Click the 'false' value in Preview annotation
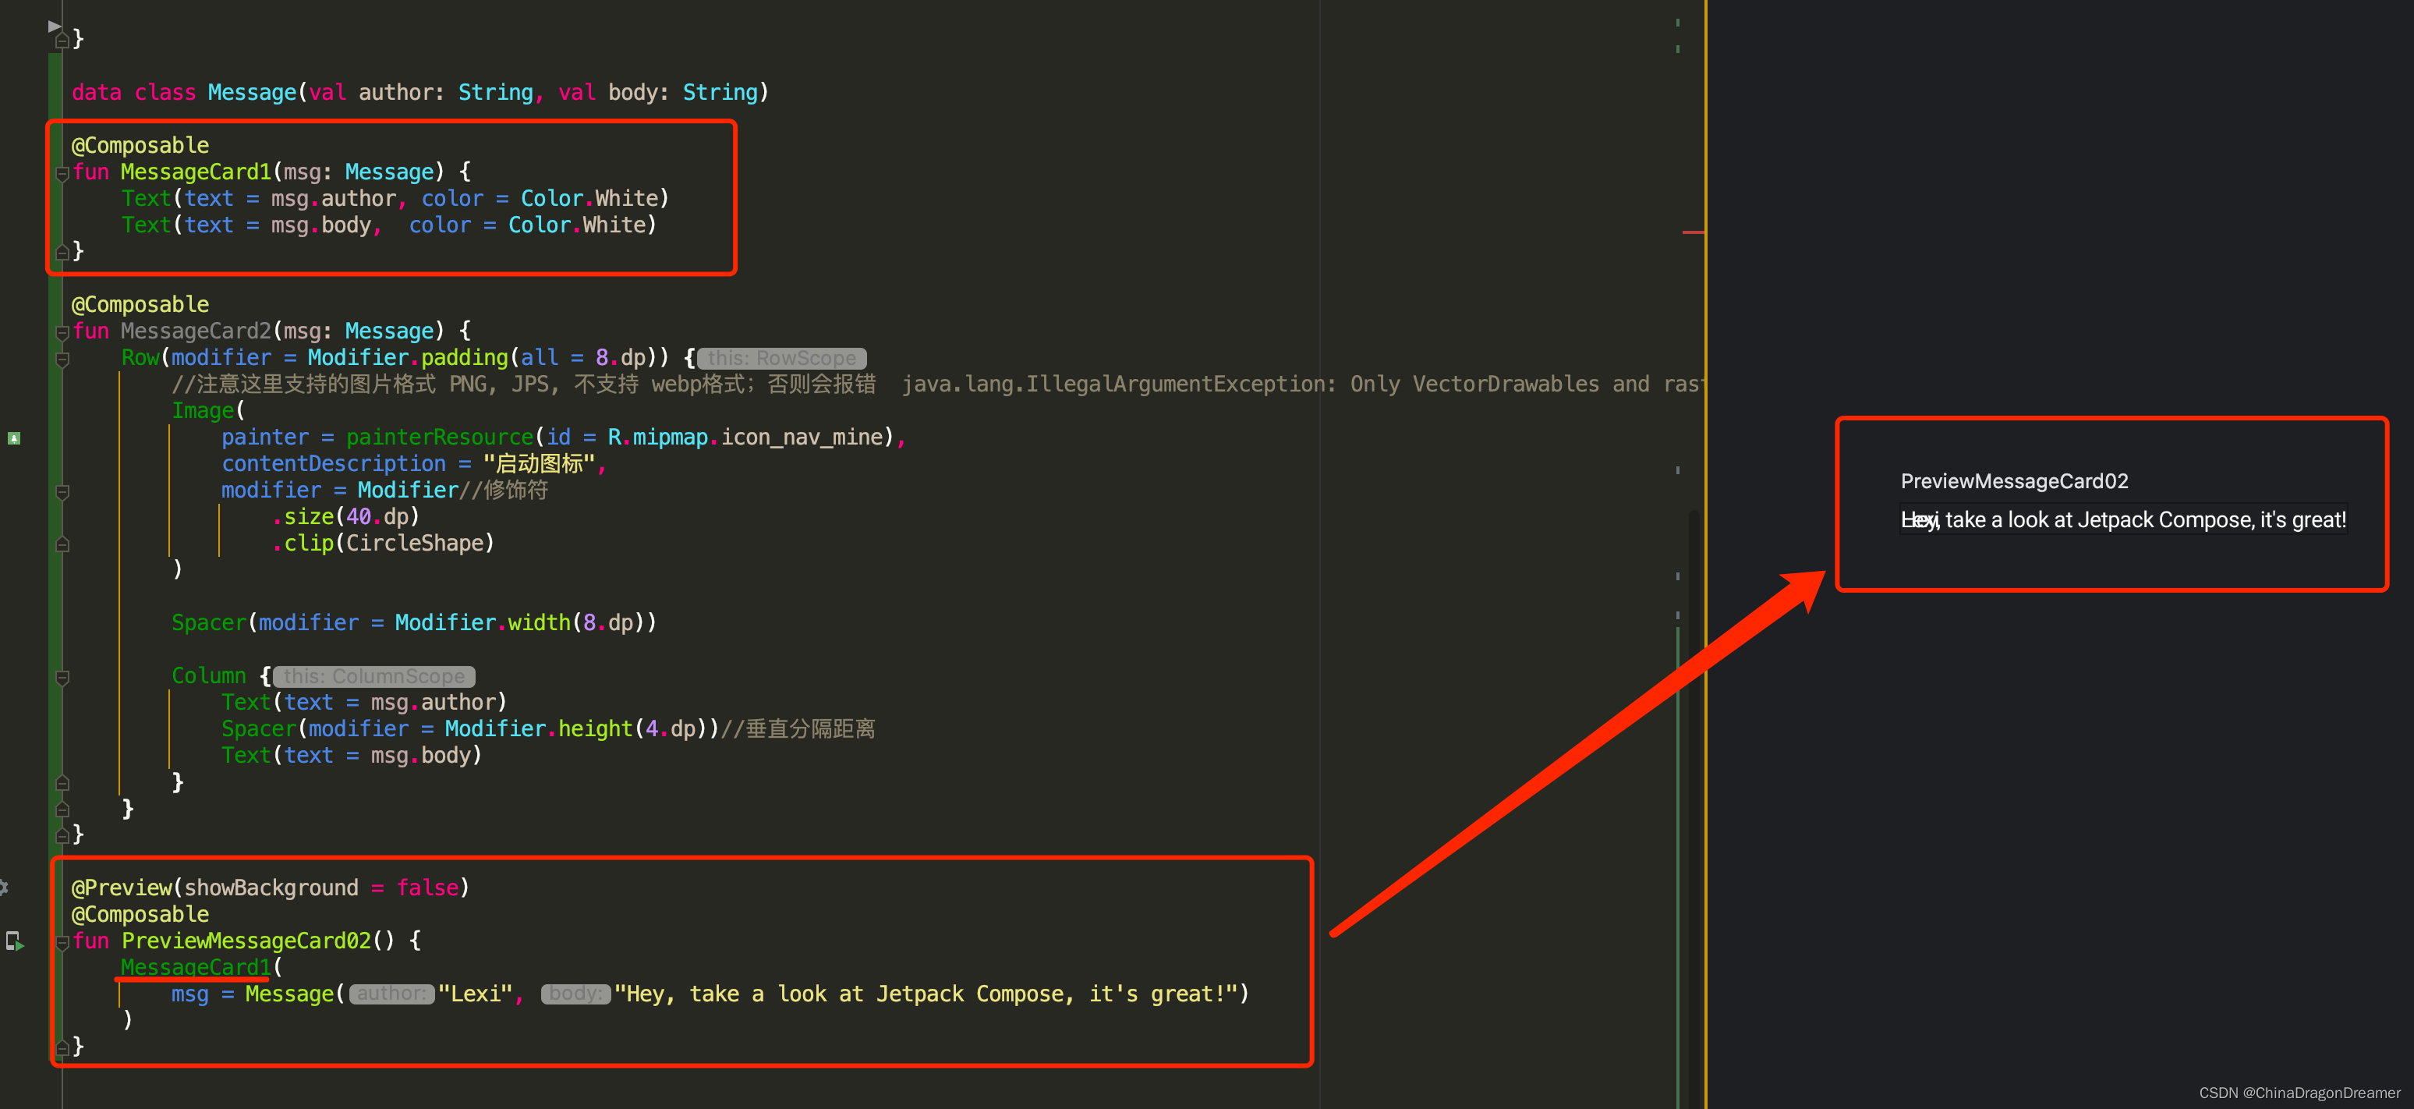The width and height of the screenshot is (2414, 1109). coord(427,888)
